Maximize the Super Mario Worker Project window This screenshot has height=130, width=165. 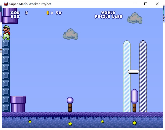point(146,4)
